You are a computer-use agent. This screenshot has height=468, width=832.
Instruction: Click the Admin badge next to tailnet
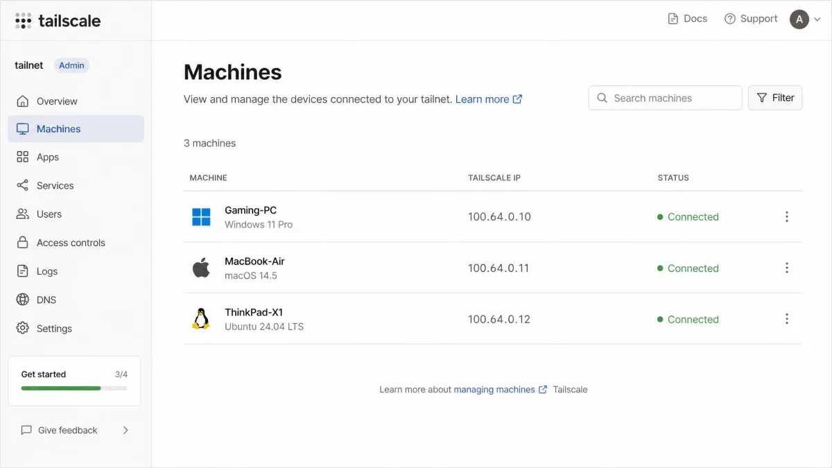click(x=71, y=65)
